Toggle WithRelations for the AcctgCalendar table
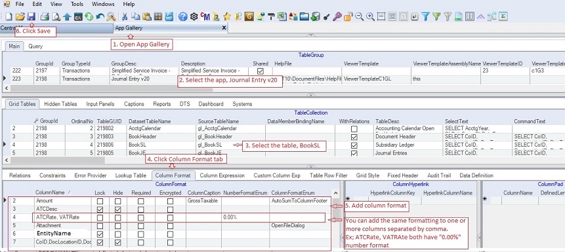The width and height of the screenshot is (565, 252). [354, 129]
